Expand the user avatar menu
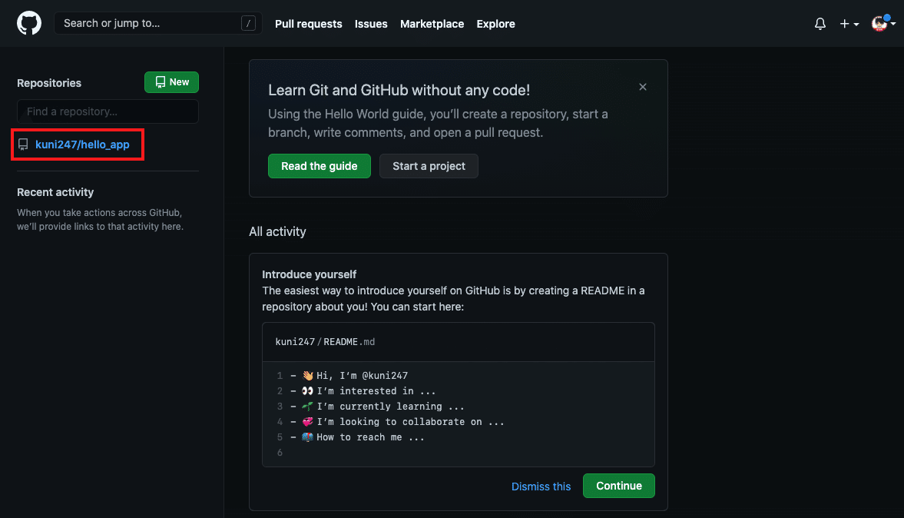Screen dimensions: 904x518 tap(883, 24)
